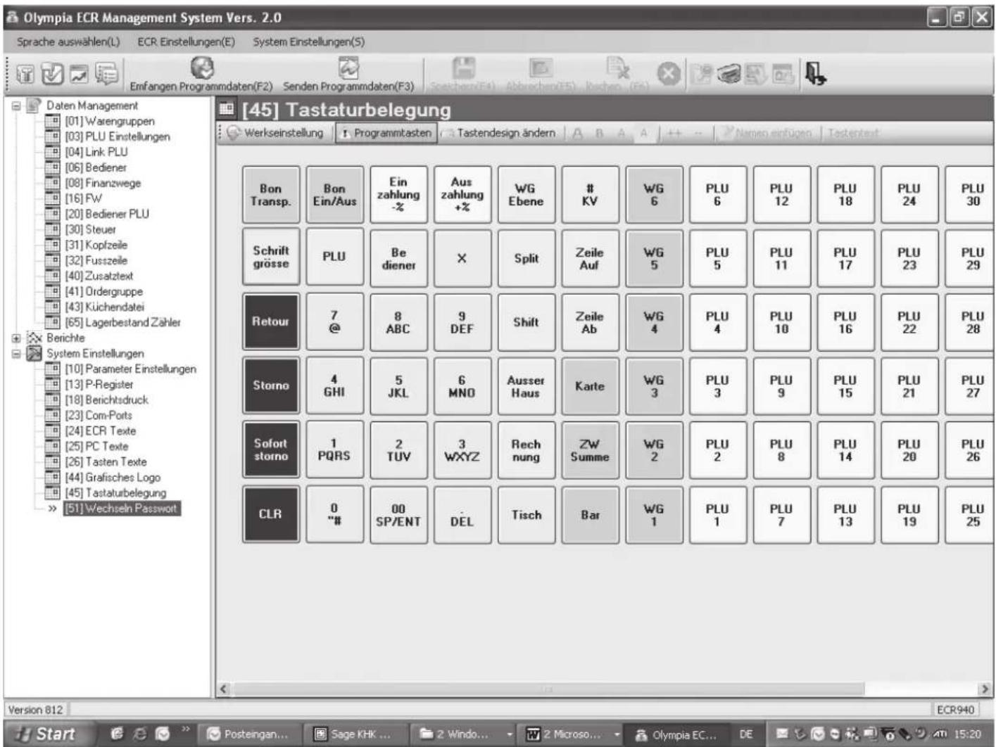Screen dimensions: 996x747
Task: Select [06] Bediener in the tree
Action: [96, 167]
